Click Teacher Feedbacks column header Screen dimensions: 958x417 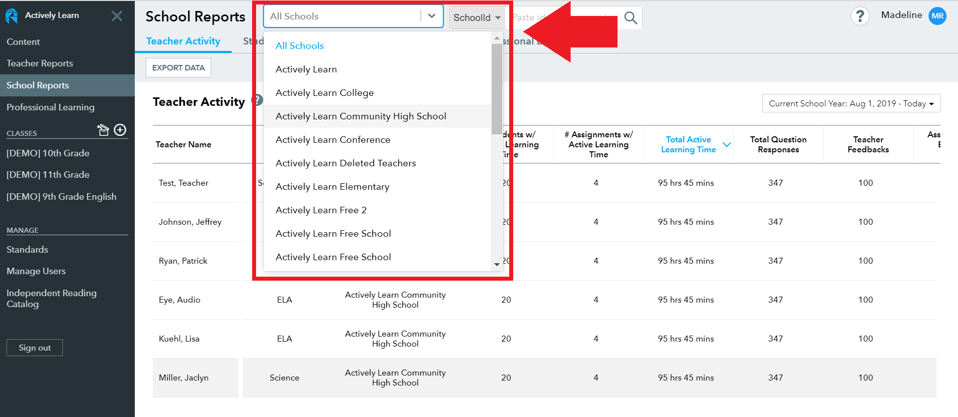point(868,144)
